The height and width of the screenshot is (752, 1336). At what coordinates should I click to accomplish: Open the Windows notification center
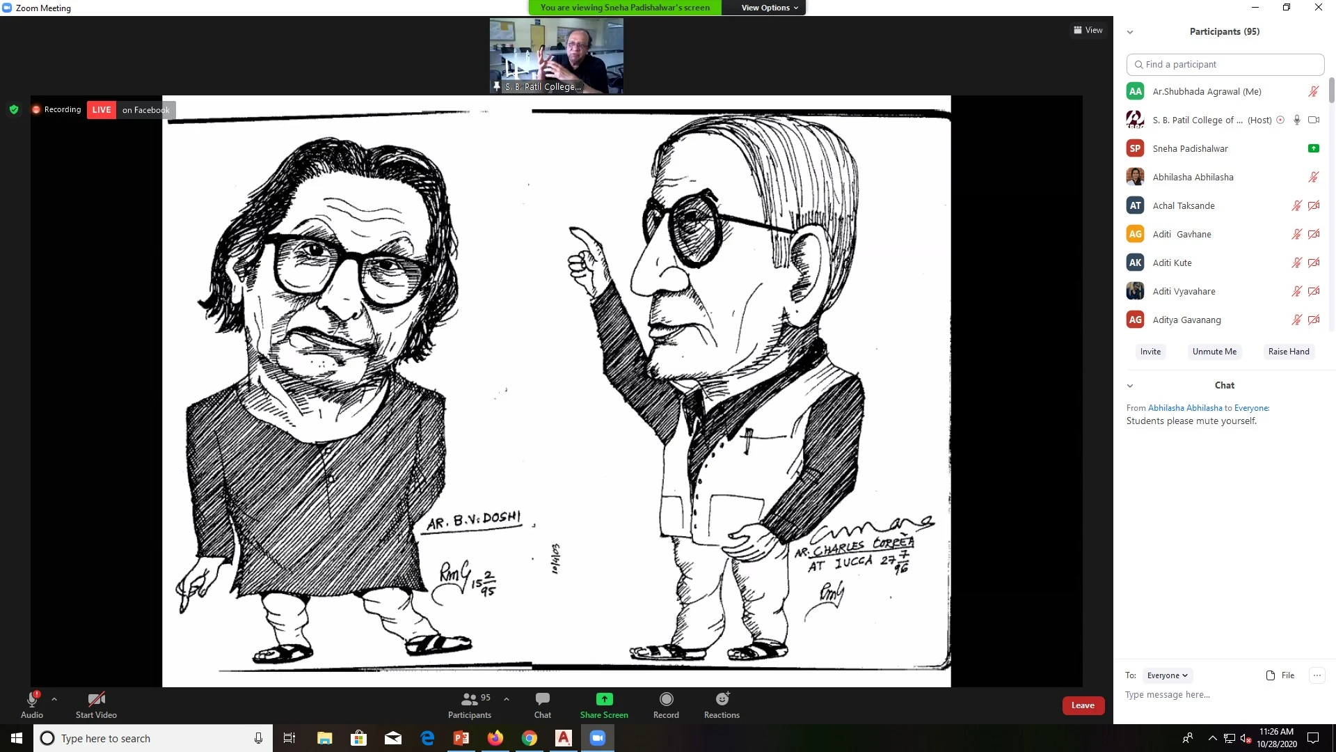(1314, 738)
